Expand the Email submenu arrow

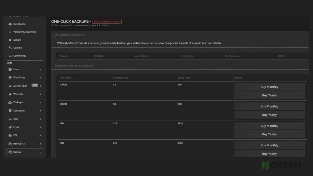point(40,127)
